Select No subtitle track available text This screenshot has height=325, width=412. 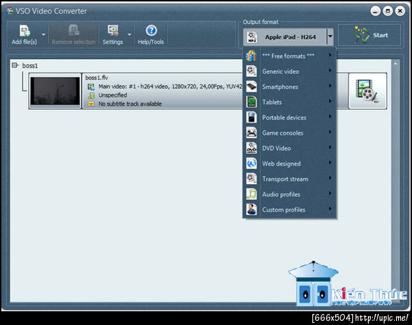pyautogui.click(x=130, y=104)
